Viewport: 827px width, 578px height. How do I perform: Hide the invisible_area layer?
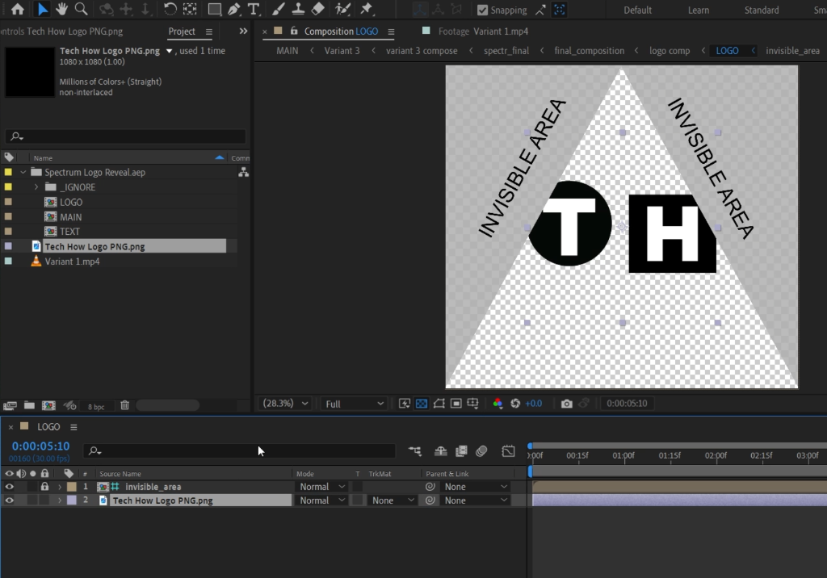(9, 487)
